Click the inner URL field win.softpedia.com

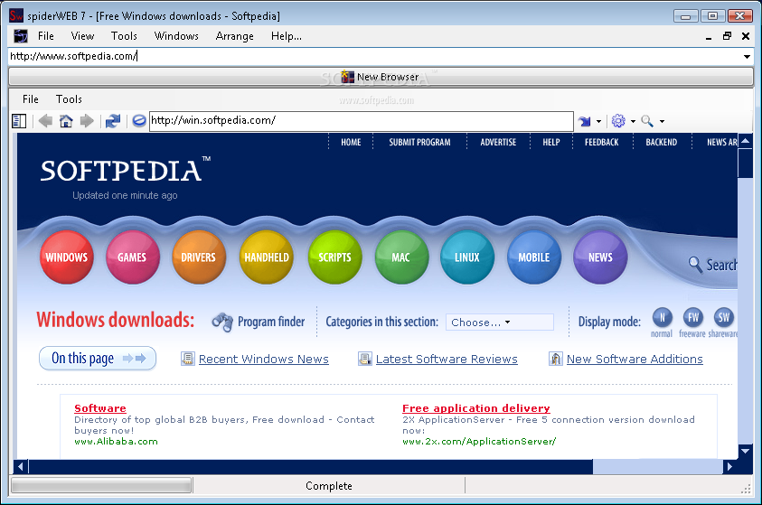pos(361,120)
